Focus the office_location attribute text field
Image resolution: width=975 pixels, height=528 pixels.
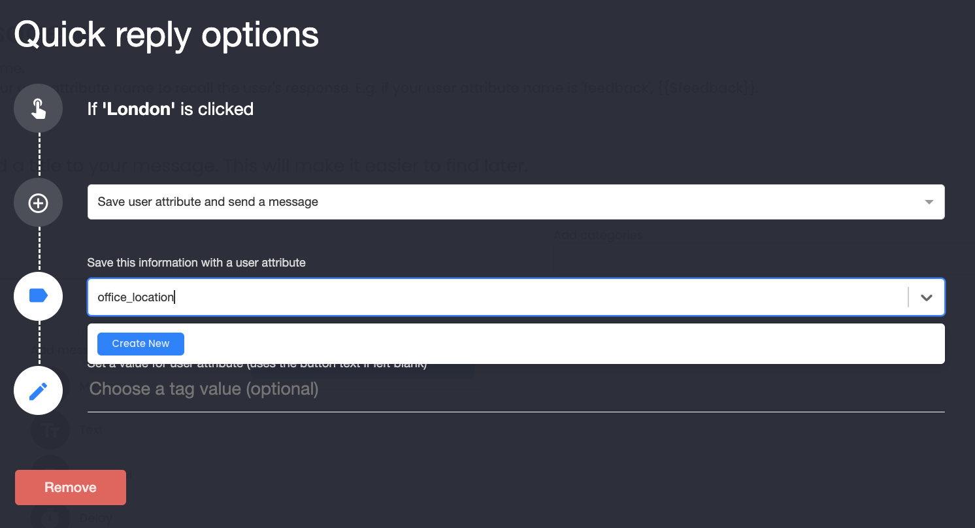click(497, 297)
